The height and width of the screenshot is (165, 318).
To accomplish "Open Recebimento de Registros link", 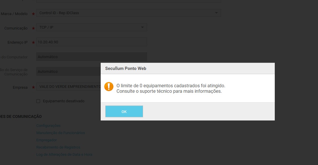I will tap(58, 147).
